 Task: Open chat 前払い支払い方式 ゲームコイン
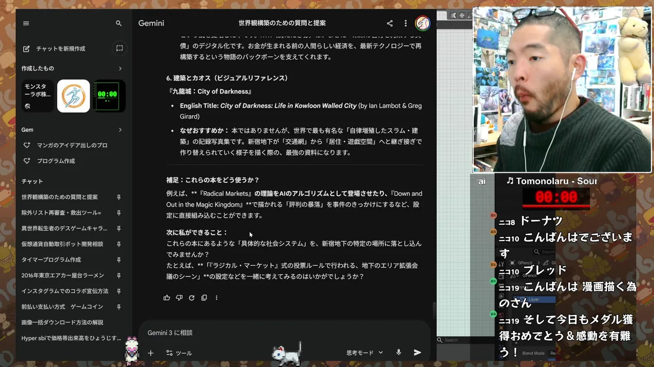tap(62, 307)
